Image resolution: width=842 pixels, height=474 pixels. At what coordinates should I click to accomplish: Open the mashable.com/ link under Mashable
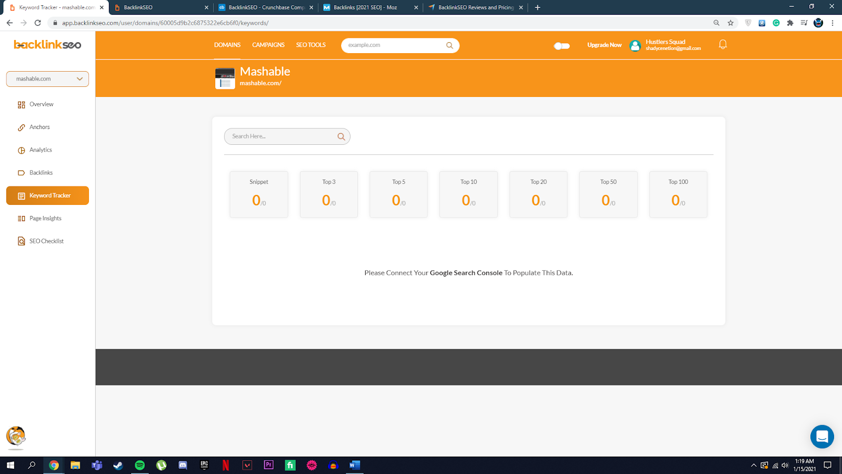tap(260, 83)
